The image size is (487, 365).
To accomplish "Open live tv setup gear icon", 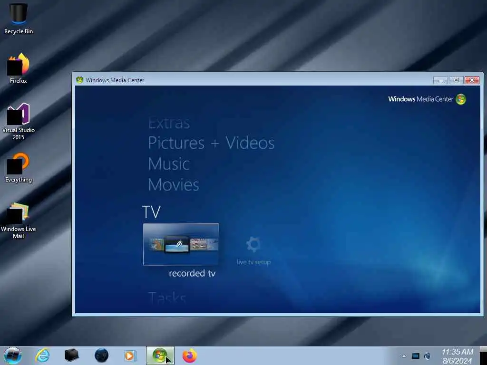I will (253, 244).
